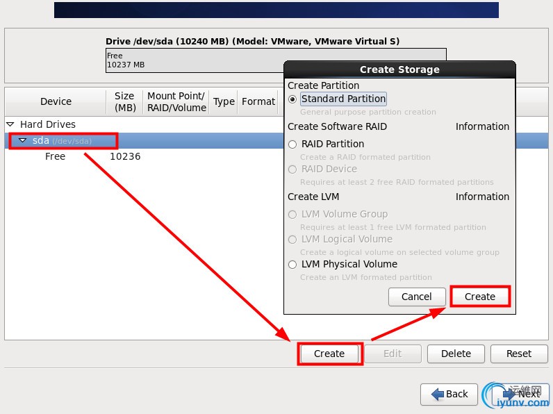This screenshot has height=414, width=553.
Task: Select the LVM Physical Volume radio button
Action: 292,265
